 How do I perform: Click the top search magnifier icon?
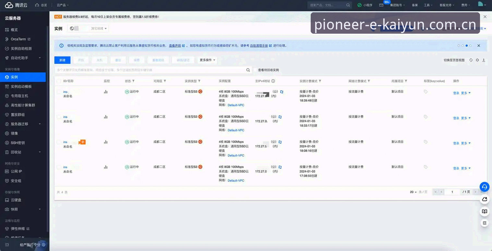coord(348,5)
